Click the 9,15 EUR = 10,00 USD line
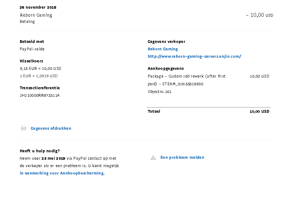 click(40, 68)
